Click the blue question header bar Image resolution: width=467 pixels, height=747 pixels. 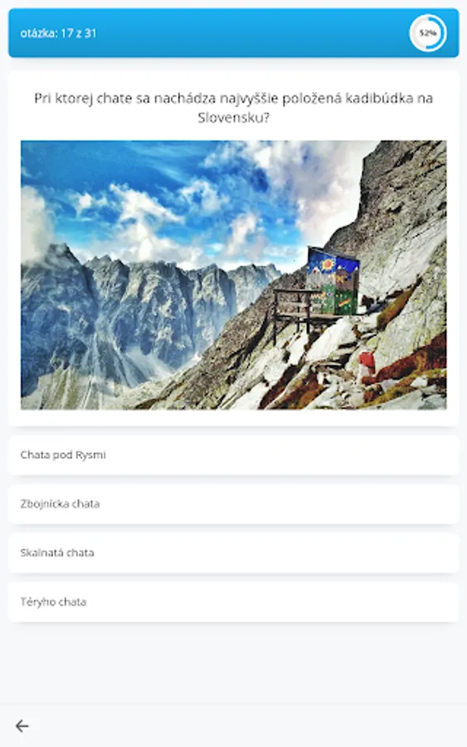pyautogui.click(x=233, y=33)
